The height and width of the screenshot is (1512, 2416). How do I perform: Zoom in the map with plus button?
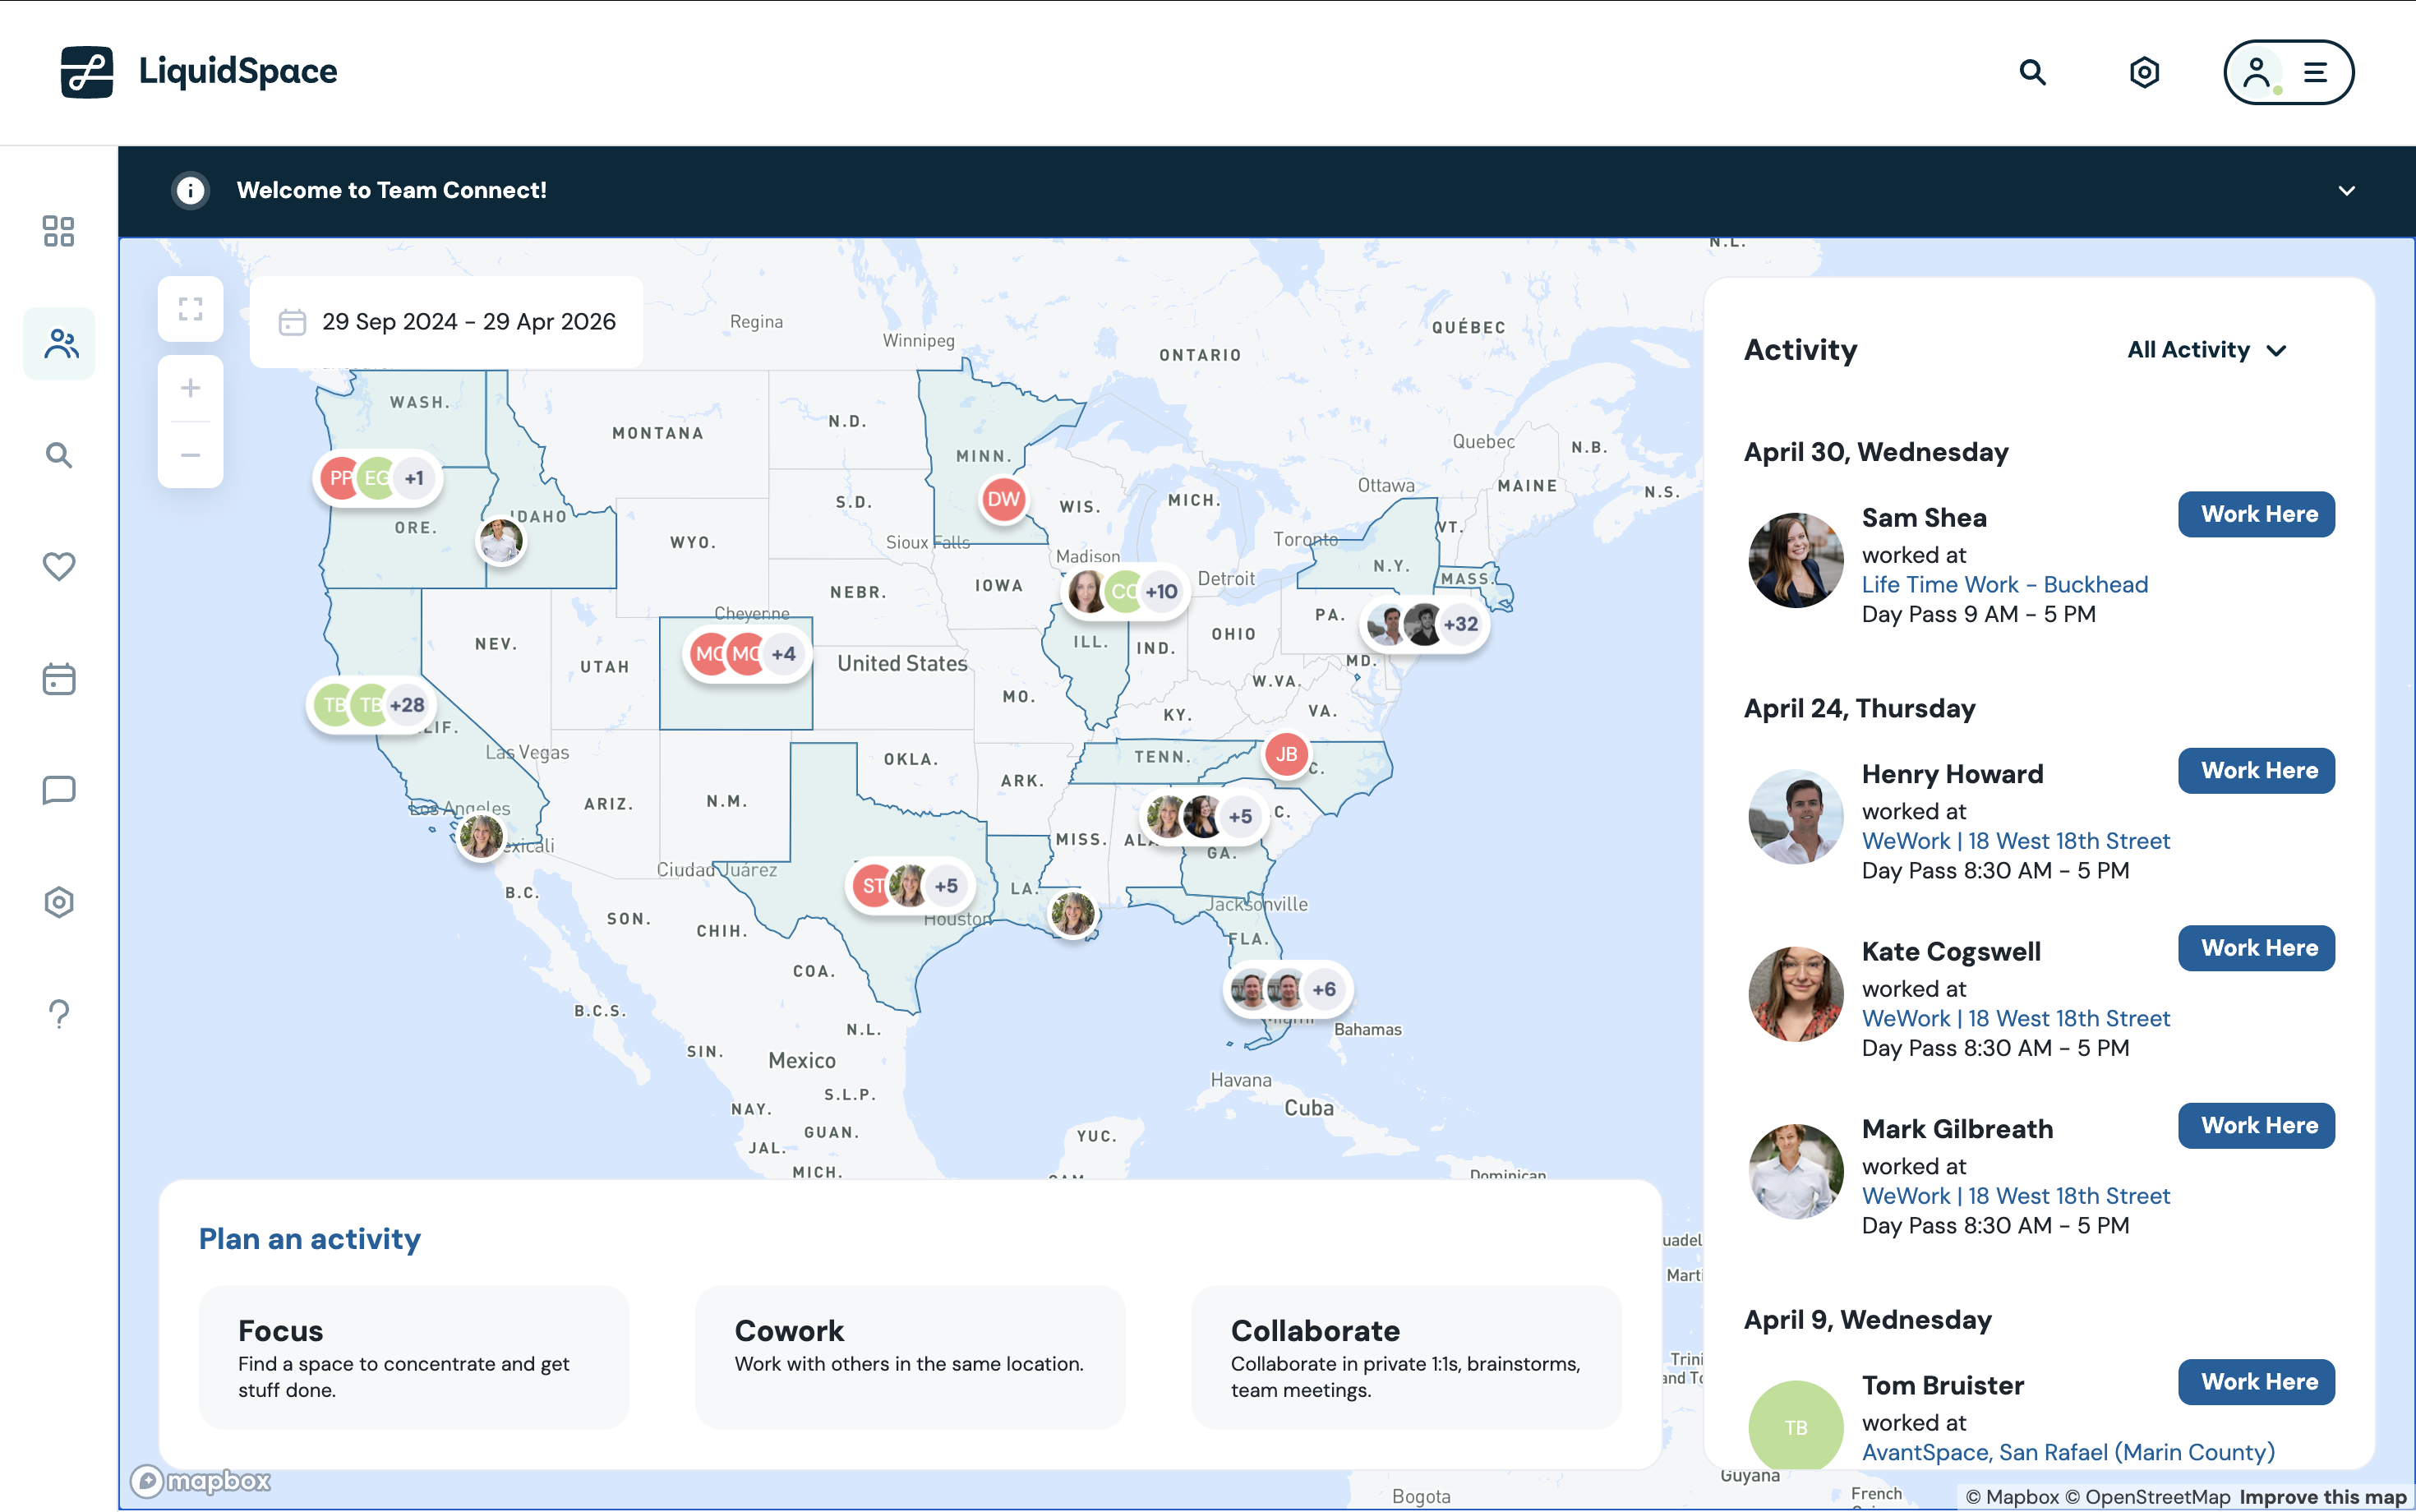190,388
